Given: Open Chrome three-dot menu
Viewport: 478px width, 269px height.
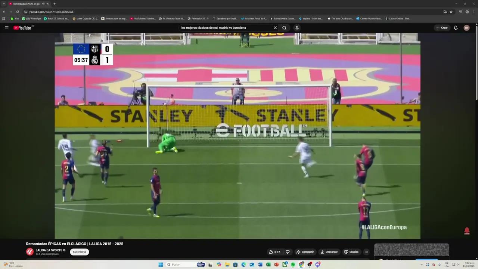Looking at the screenshot, I should (x=474, y=12).
